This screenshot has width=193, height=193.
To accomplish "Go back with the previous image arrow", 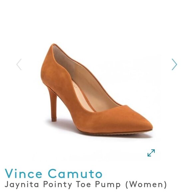I will [x=19, y=64].
